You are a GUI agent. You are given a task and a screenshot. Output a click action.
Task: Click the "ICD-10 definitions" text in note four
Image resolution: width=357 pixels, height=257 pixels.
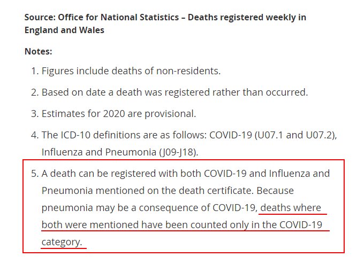[x=98, y=134]
